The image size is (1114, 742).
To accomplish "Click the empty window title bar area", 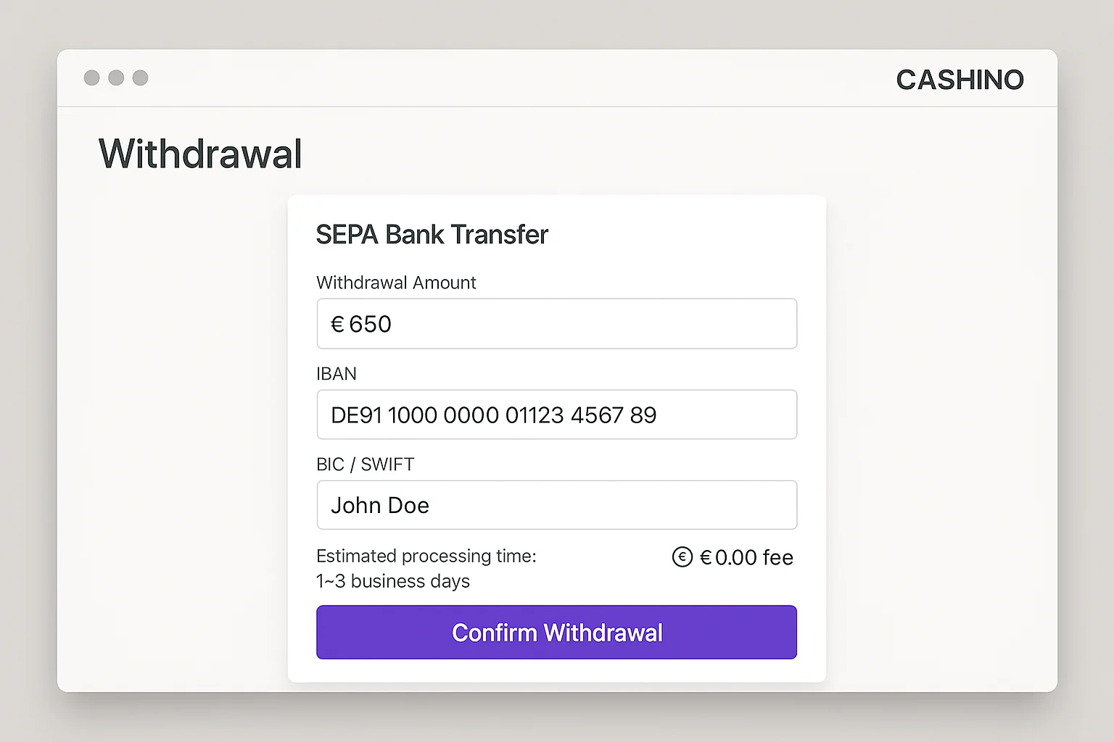I will (508, 78).
